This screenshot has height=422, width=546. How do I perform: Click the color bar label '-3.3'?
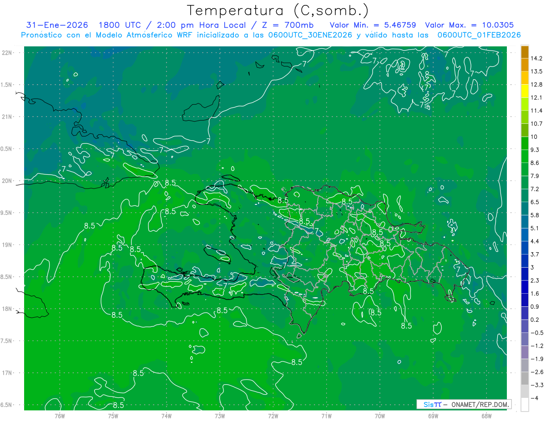coord(537,385)
